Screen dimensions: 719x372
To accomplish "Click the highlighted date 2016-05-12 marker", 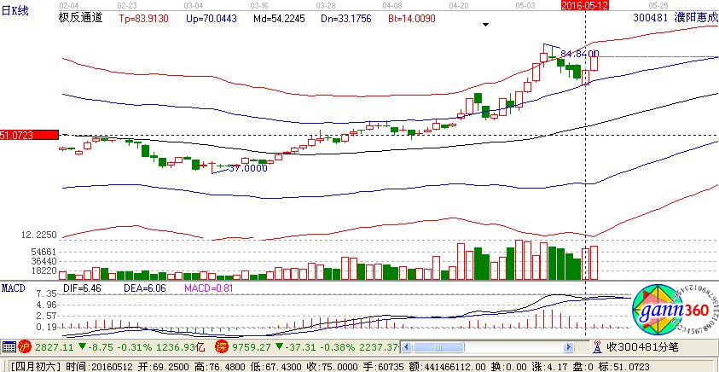I will 585,4.
